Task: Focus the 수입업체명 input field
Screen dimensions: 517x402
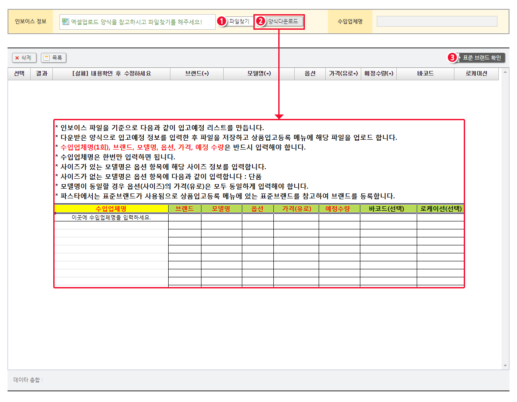Action: pos(437,21)
